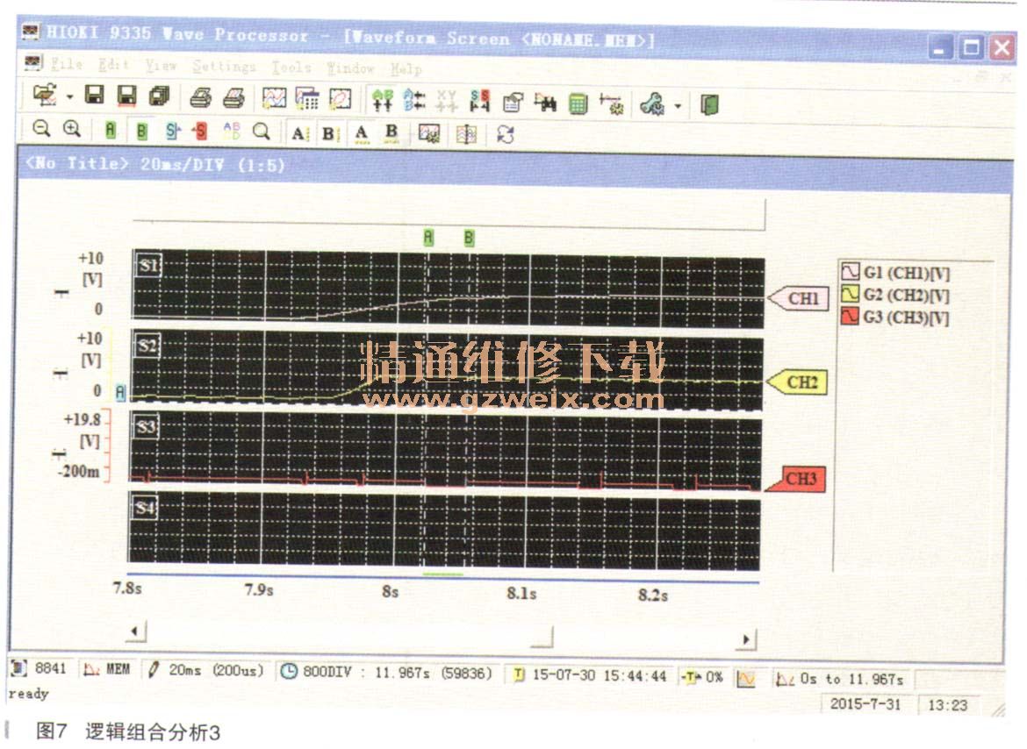This screenshot has width=1027, height=749.
Task: Click the zoom out magnifier icon
Action: pyautogui.click(x=41, y=128)
